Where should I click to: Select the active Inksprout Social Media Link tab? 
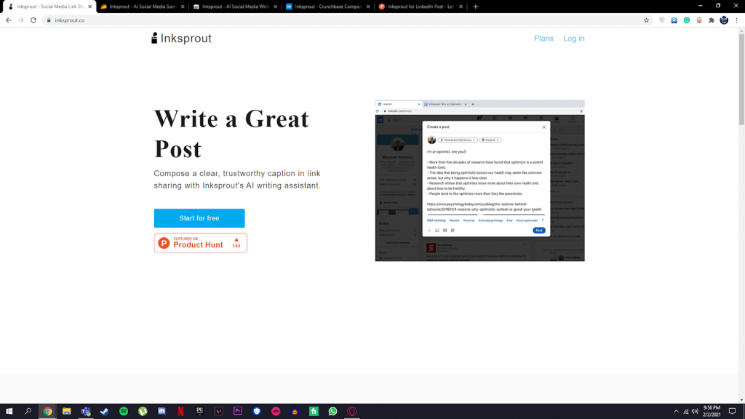point(49,7)
